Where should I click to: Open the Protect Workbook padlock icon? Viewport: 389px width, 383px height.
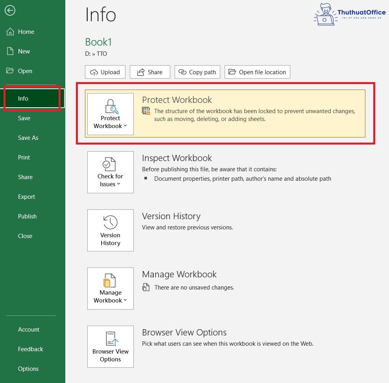pos(110,106)
